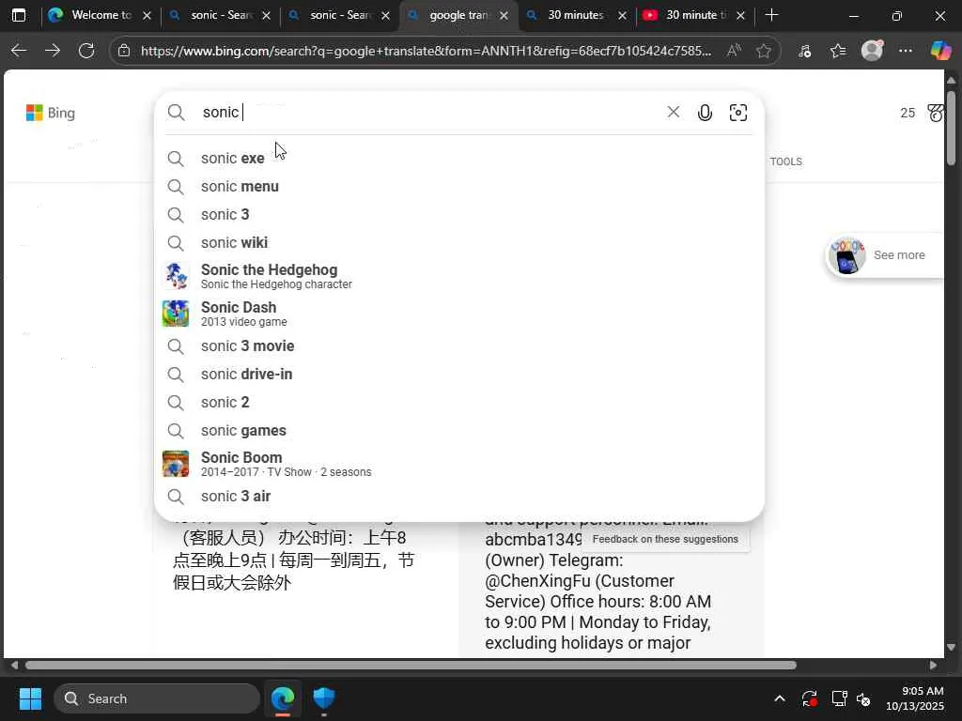Viewport: 962px width, 721px height.
Task: Select Sonic the Hedgehog character suggestion
Action: 458,276
